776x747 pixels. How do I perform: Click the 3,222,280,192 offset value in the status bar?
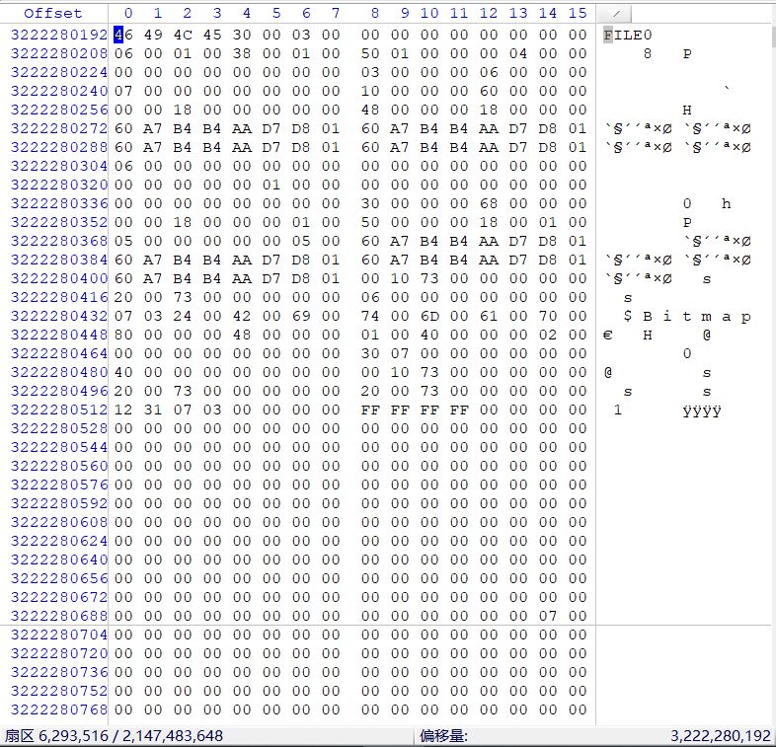[721, 736]
